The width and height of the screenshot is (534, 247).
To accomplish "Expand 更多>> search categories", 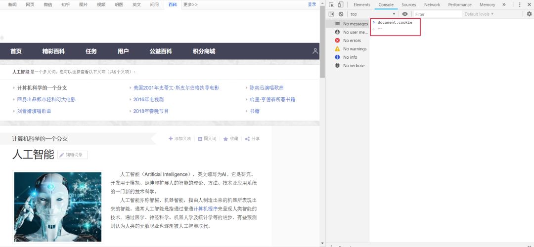I will (x=190, y=5).
